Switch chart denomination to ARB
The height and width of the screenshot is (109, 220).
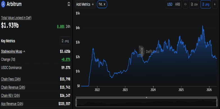pyautogui.click(x=178, y=4)
